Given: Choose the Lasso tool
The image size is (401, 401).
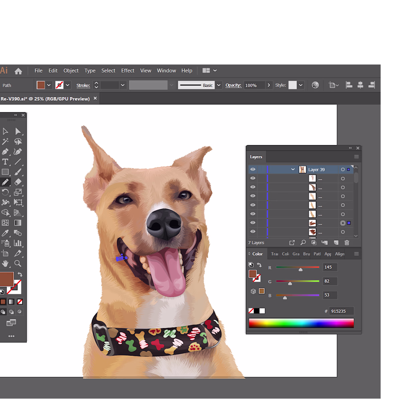Looking at the screenshot, I should pyautogui.click(x=18, y=141).
